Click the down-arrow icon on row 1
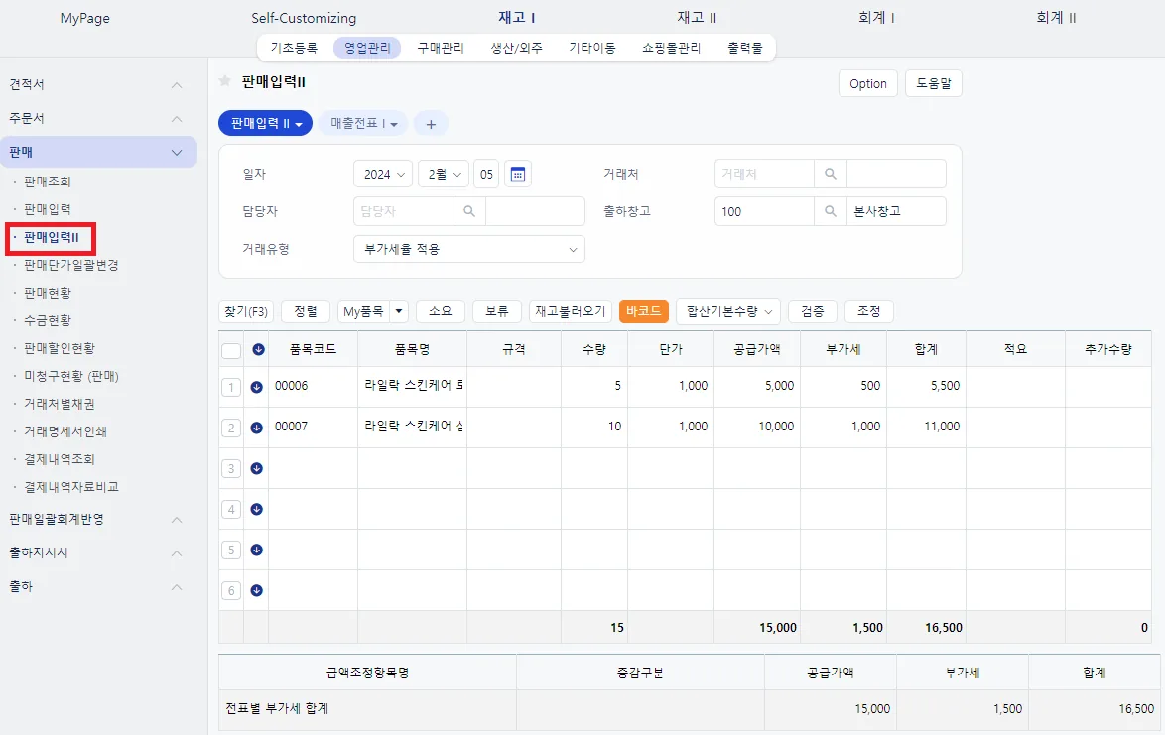Image resolution: width=1165 pixels, height=735 pixels. click(x=256, y=387)
